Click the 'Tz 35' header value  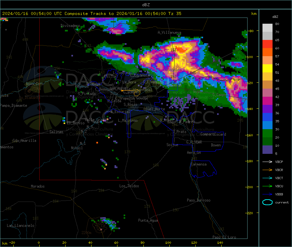[175, 14]
